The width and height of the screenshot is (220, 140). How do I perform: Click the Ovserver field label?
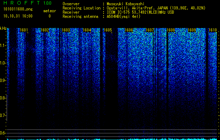(x=71, y=4)
